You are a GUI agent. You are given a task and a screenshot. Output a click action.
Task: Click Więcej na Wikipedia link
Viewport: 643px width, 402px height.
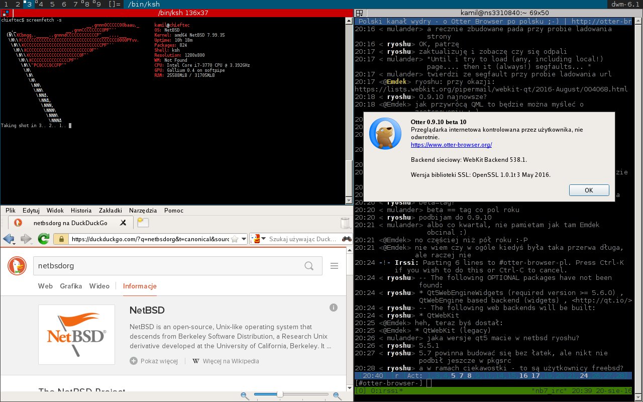coord(231,361)
